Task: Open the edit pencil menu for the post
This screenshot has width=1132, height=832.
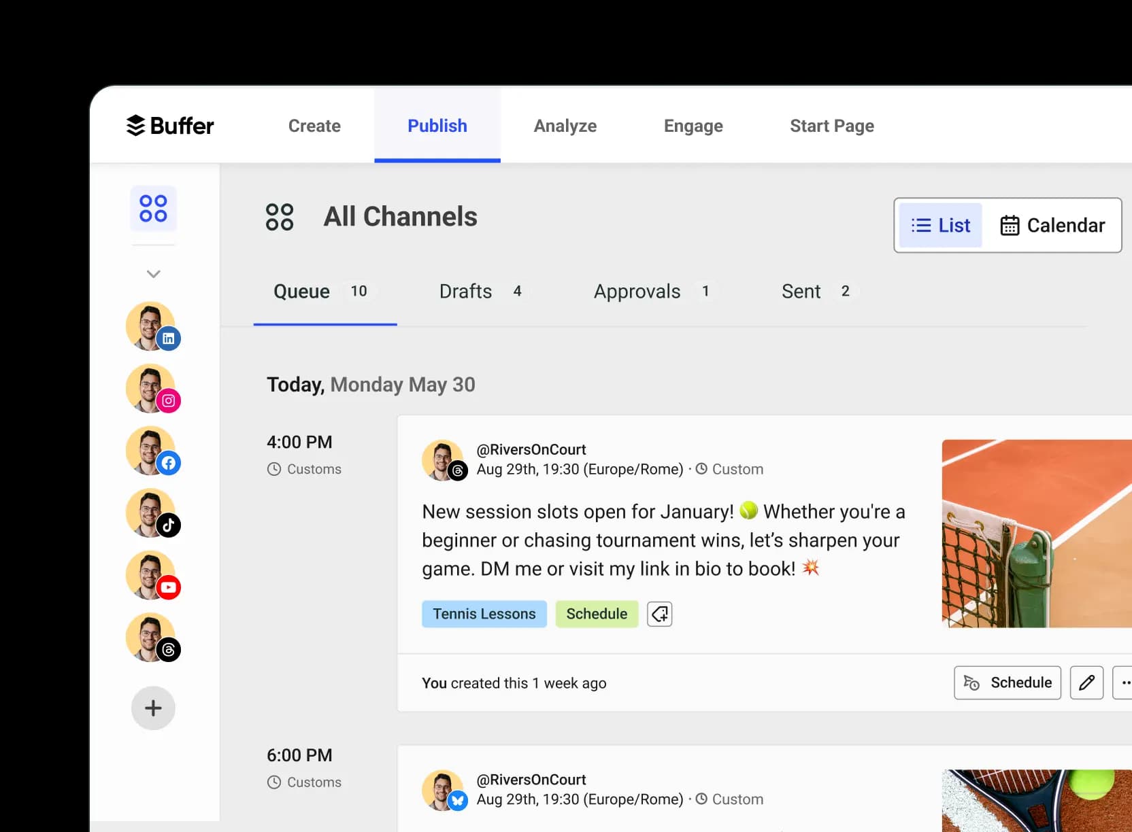Action: [1086, 682]
